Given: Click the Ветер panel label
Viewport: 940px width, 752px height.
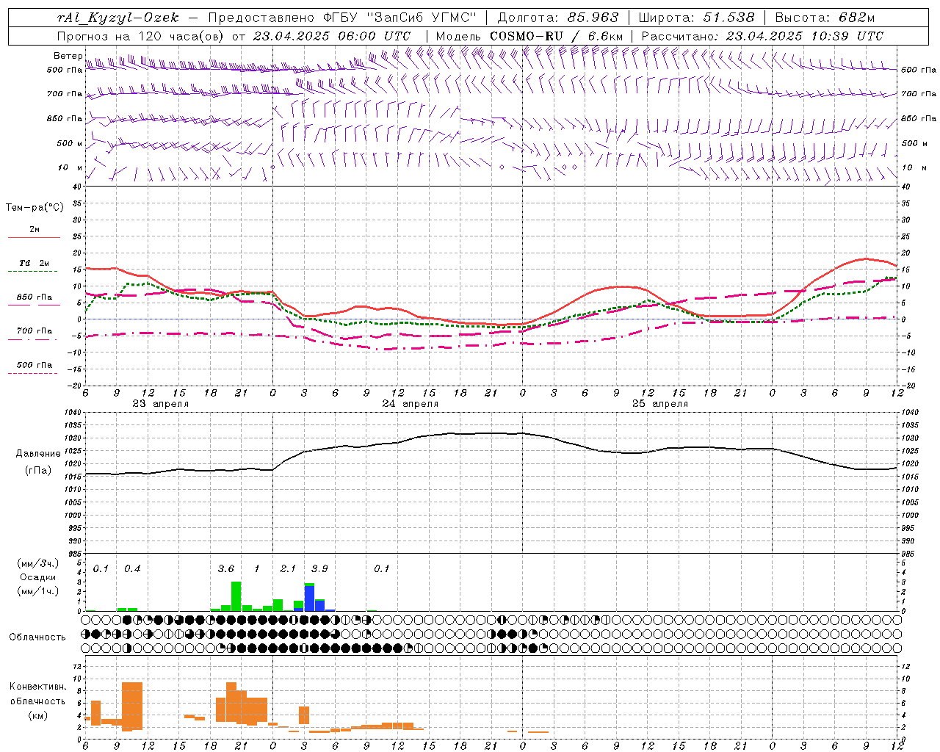Looking at the screenshot, I should pyautogui.click(x=68, y=56).
